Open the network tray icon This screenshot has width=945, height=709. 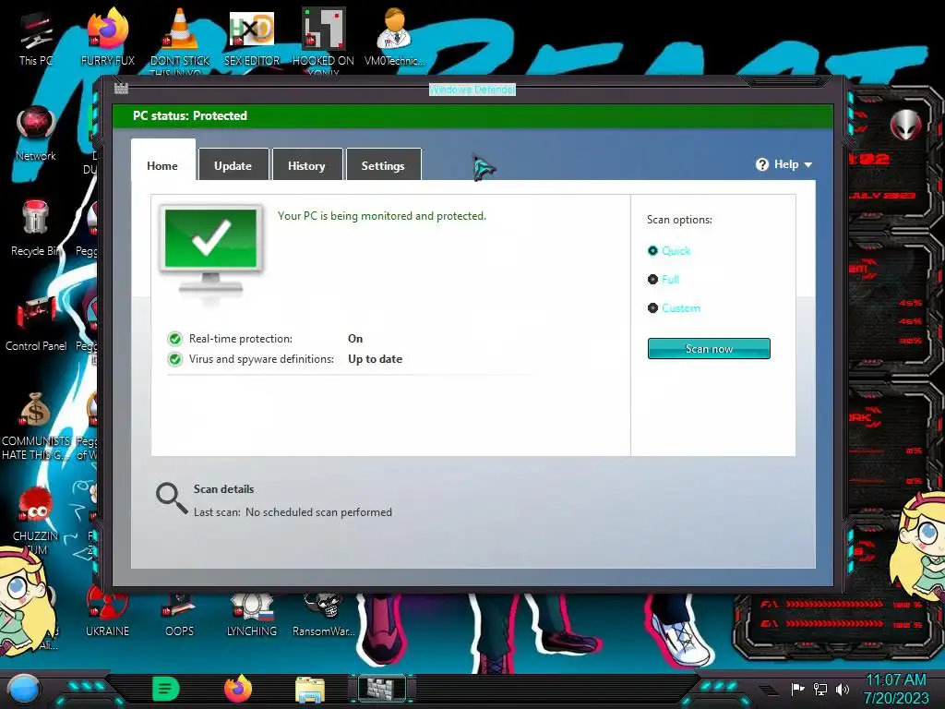[819, 689]
